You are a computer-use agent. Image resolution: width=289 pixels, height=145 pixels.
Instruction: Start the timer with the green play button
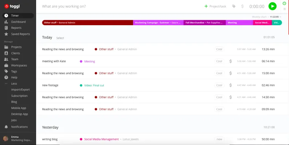272,6
